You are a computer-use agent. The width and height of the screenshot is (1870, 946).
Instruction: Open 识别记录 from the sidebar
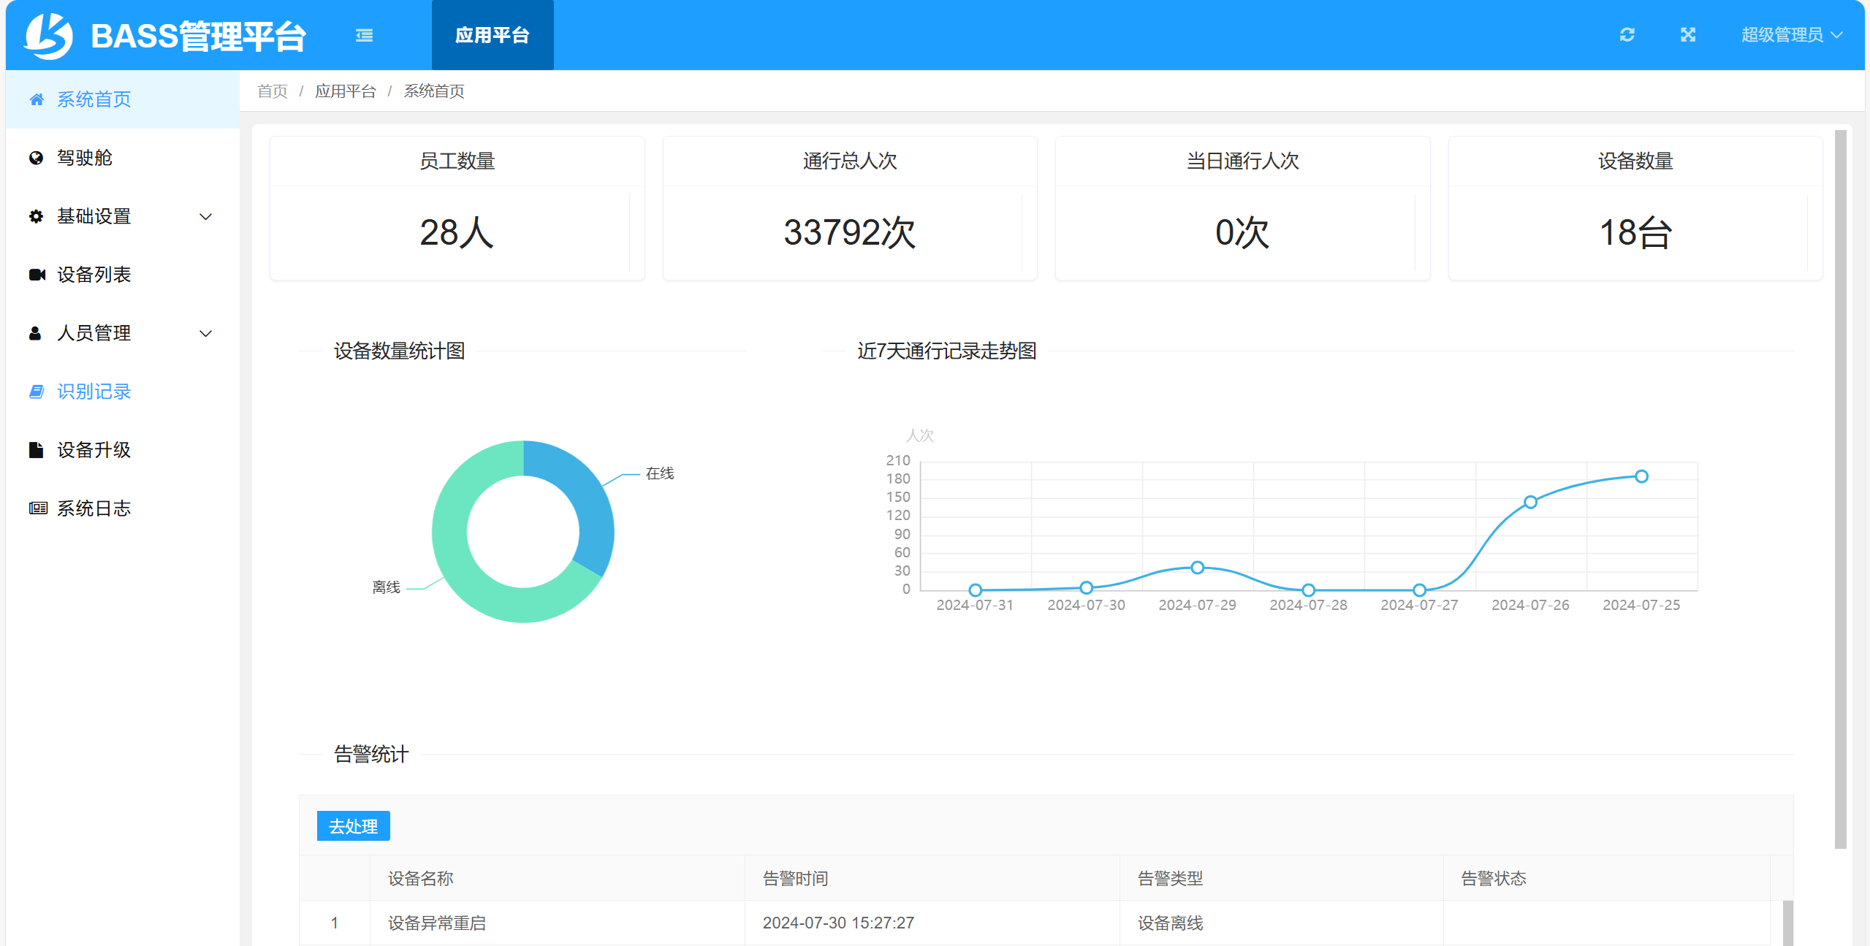coord(94,392)
